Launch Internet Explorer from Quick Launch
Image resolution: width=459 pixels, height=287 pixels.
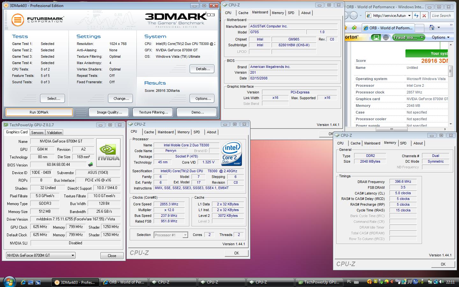(x=23, y=282)
